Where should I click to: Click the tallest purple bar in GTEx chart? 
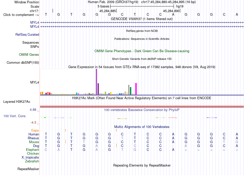[97, 82]
